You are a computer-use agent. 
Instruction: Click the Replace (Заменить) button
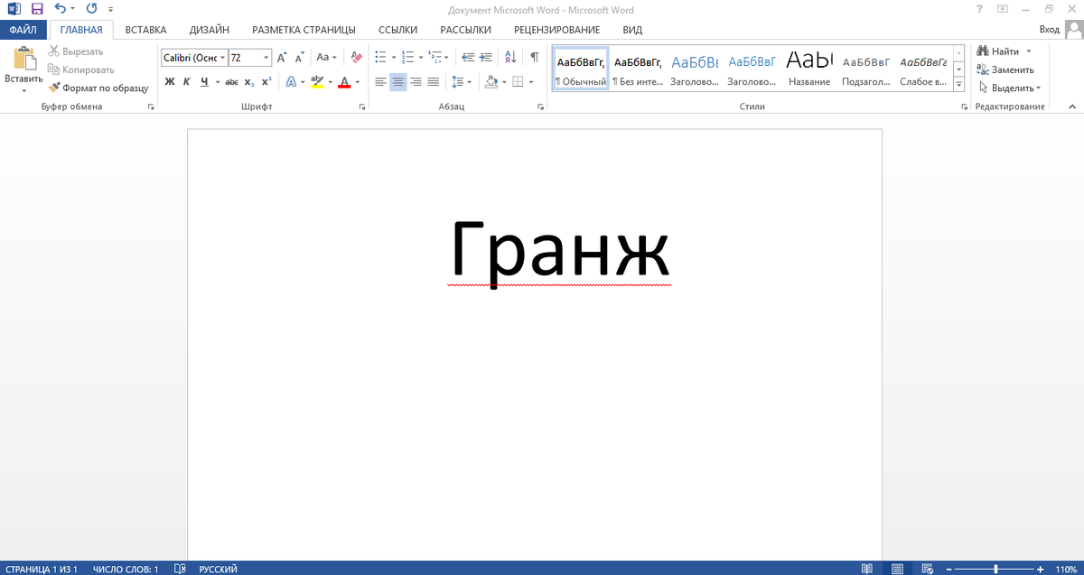coord(1005,70)
